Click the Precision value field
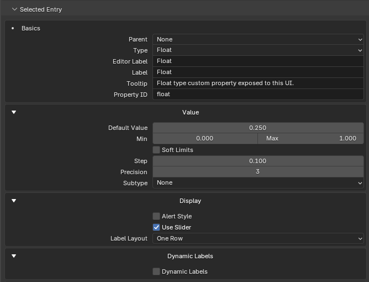Viewport: 369px width, 282px height. (x=258, y=172)
